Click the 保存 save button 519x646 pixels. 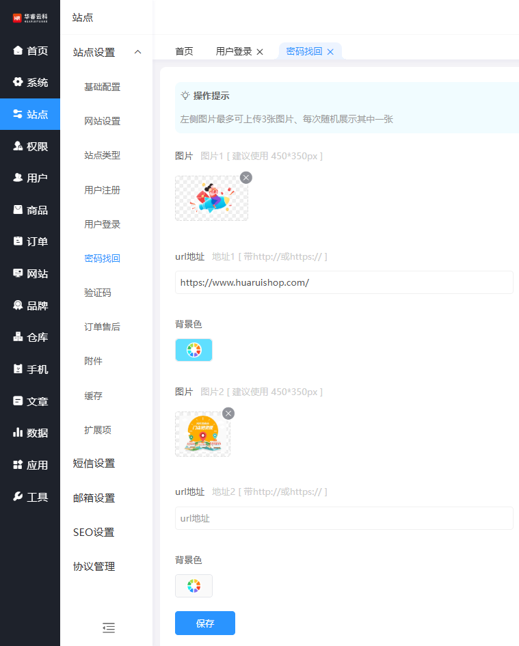pyautogui.click(x=205, y=623)
